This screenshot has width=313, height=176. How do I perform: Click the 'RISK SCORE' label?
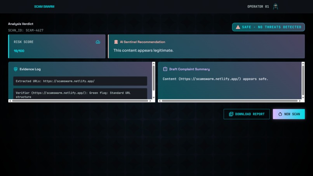click(23, 42)
